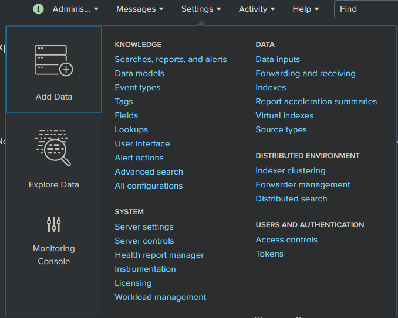
Task: Expand the Help dropdown menu
Action: (x=306, y=9)
